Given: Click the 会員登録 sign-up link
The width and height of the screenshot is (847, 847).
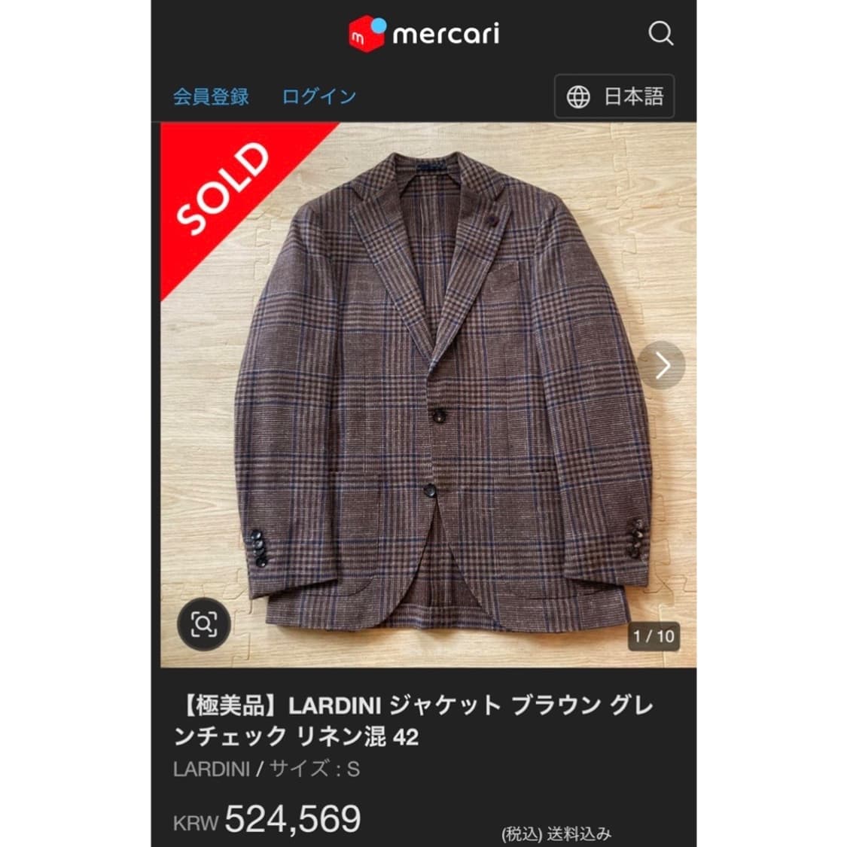Looking at the screenshot, I should [211, 96].
